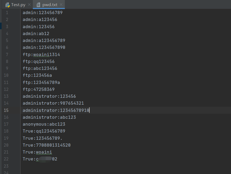The image size is (231, 174).
Task: Click line 'ftp:123456a'
Action: point(37,75)
